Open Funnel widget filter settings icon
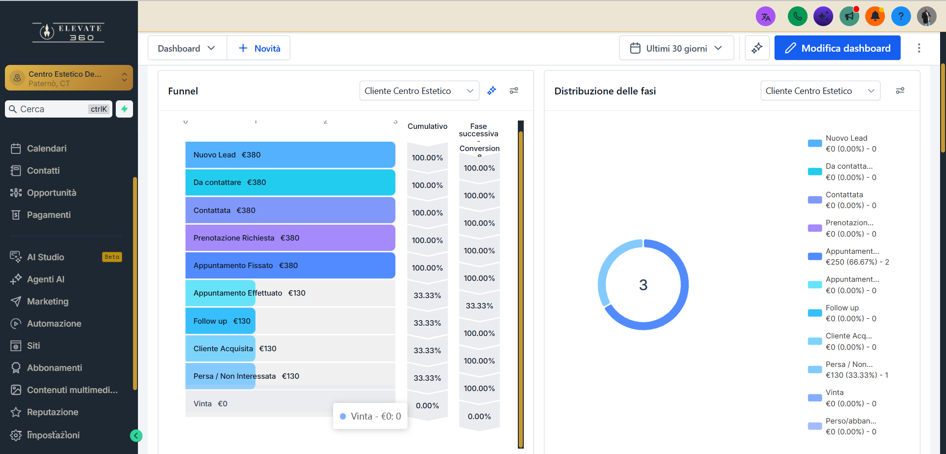 coord(514,91)
